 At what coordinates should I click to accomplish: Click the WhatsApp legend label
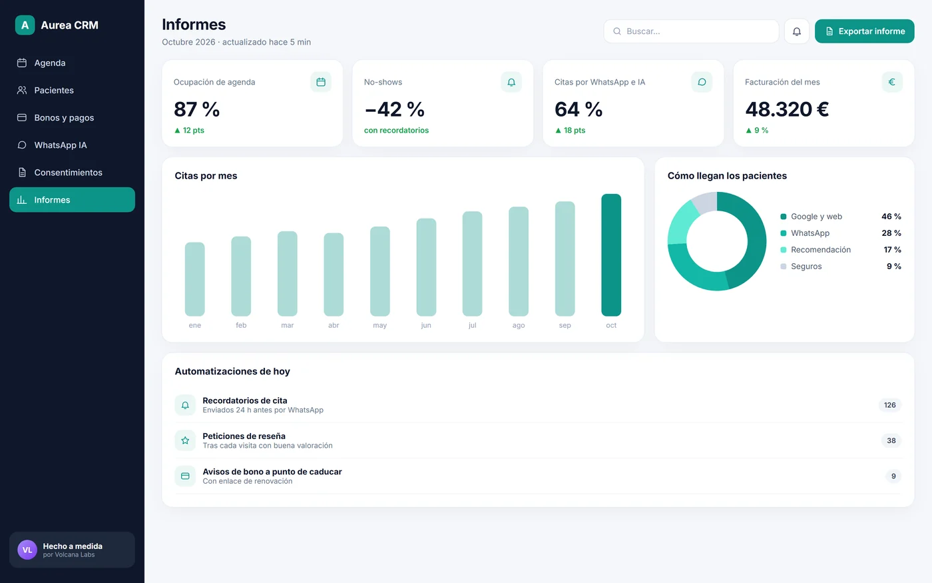(810, 233)
